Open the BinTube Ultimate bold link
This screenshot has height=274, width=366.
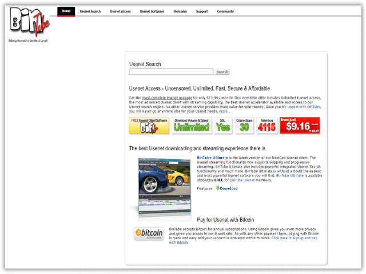[212, 158]
